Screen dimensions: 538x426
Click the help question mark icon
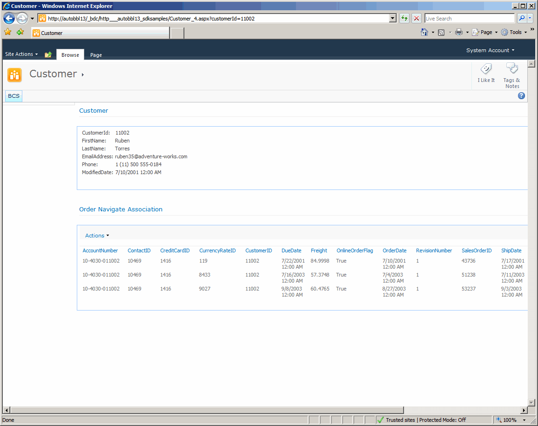(x=521, y=95)
